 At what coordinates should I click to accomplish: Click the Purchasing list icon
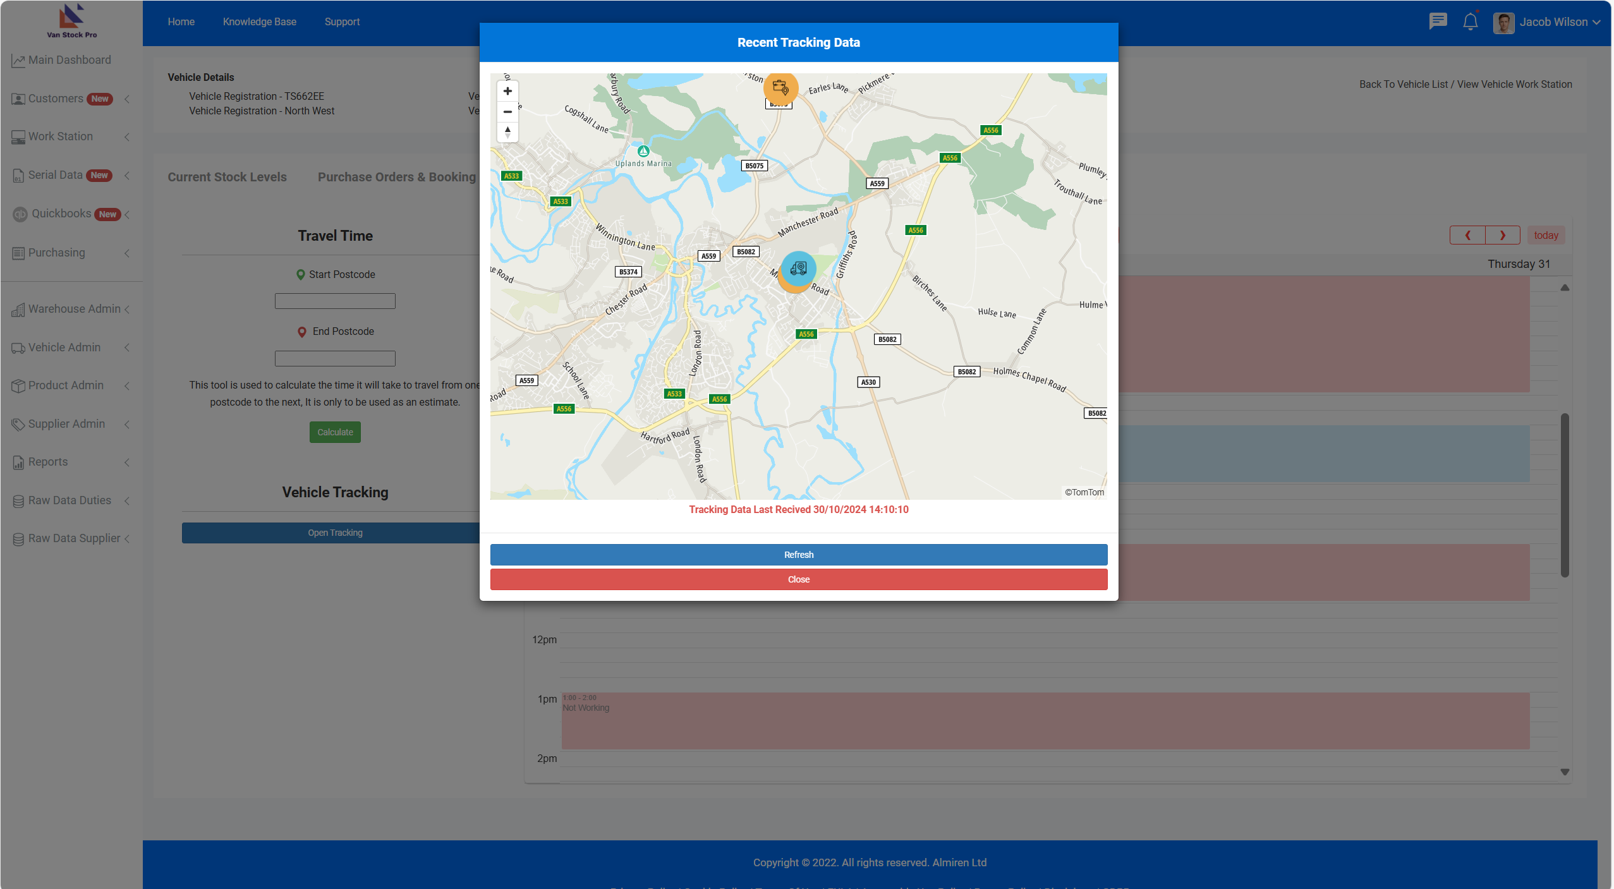tap(18, 253)
